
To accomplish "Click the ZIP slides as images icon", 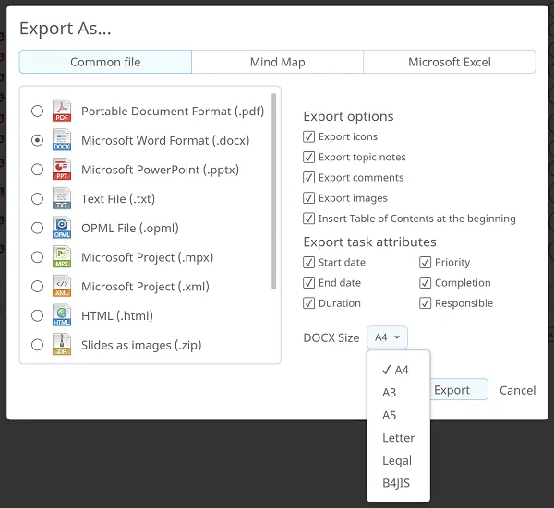I will pyautogui.click(x=62, y=345).
